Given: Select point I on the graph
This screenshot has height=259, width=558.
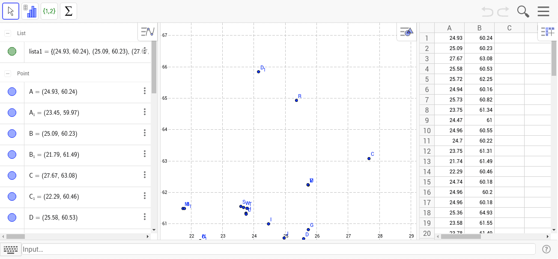Looking at the screenshot, I should point(269,224).
